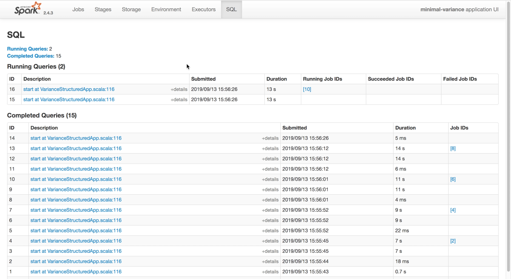Open job ID [8] for query 13

click(453, 148)
